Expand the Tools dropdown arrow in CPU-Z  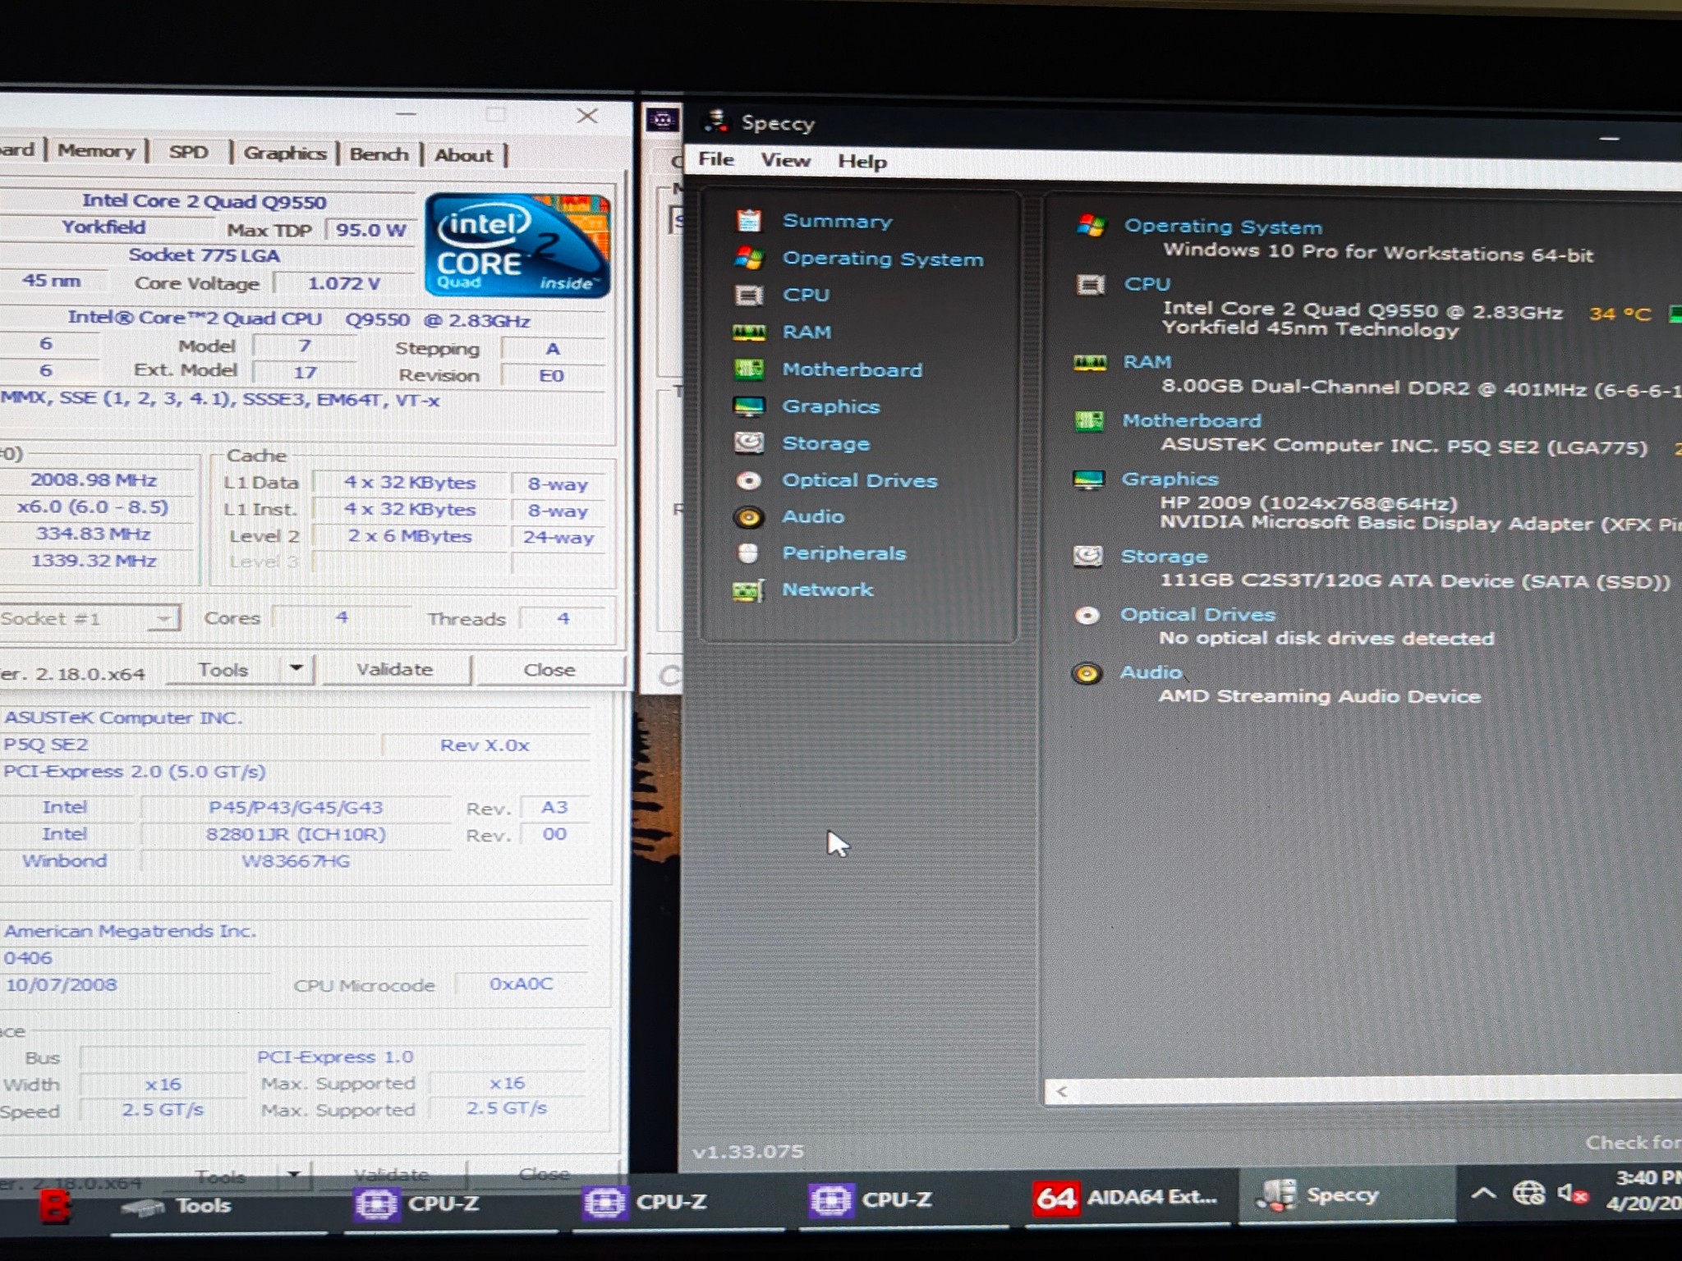(296, 668)
